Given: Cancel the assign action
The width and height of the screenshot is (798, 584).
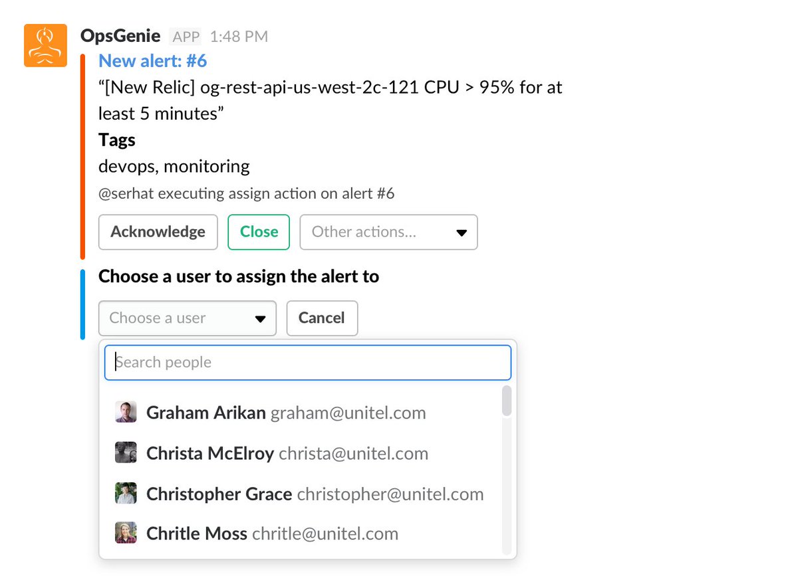Looking at the screenshot, I should pos(322,318).
